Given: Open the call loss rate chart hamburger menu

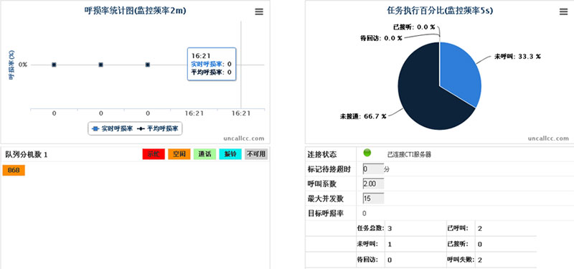Looking at the screenshot, I should 259,11.
